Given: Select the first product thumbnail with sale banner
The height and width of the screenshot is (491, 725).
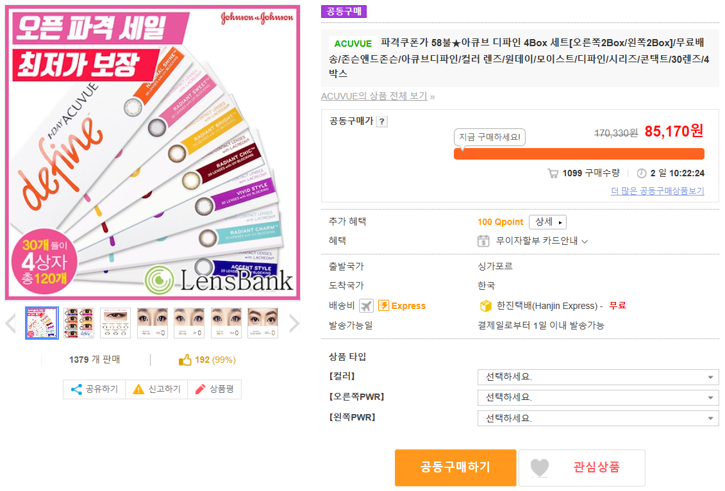Looking at the screenshot, I should [x=42, y=323].
